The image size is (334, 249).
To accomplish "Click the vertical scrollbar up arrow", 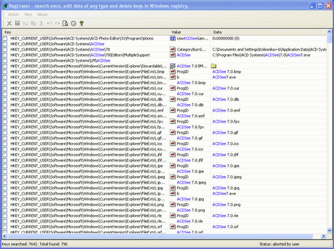I will click(x=330, y=32).
